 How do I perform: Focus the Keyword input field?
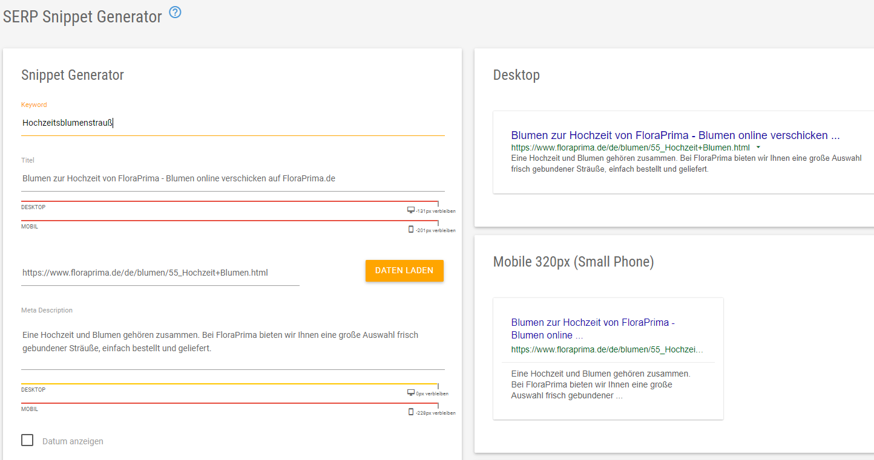click(233, 123)
